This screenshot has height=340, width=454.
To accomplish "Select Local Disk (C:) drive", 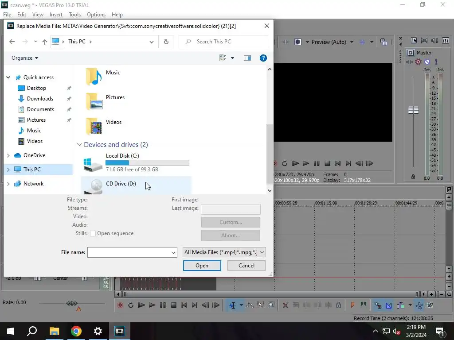I will [136, 162].
